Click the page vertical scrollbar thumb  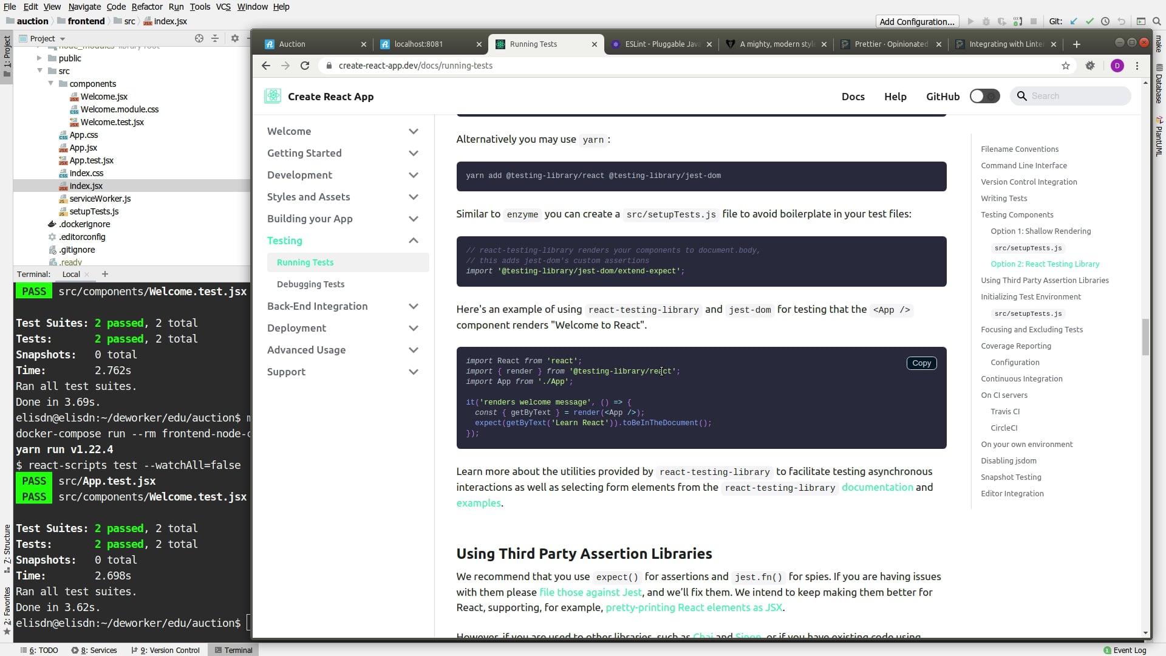click(1146, 337)
